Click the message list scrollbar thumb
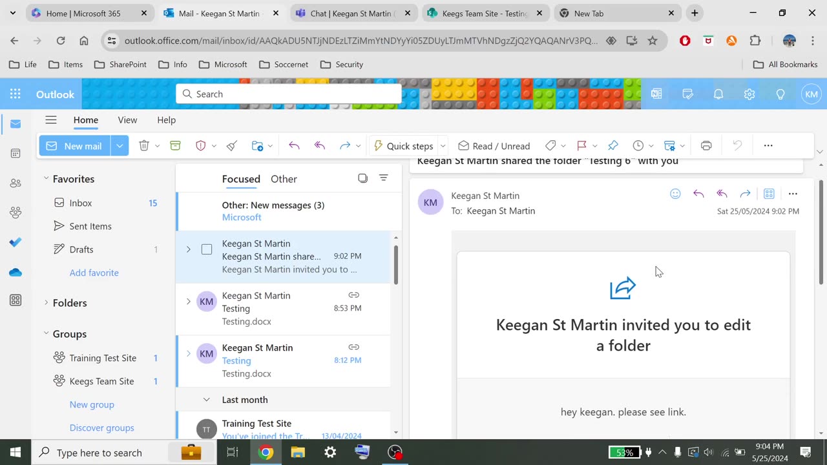Screen dimensions: 827x465 point(395,264)
